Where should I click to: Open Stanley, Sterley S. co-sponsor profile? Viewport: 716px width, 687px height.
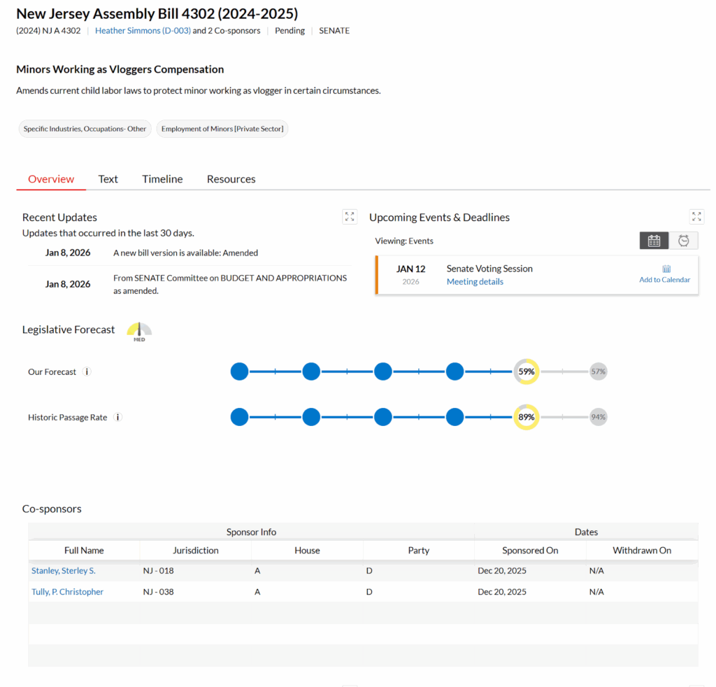pos(64,571)
